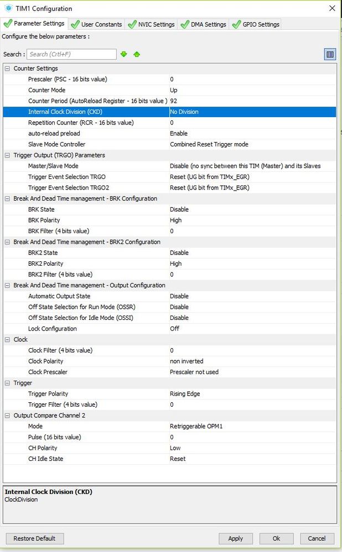Click the Clock Polarity value non inverted

coord(186,361)
